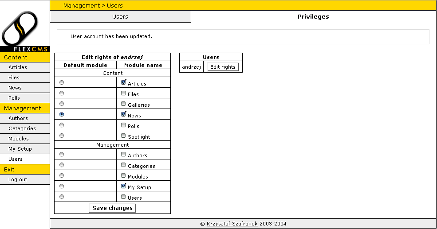This screenshot has width=437, height=229.
Task: Set Categories as default module
Action: pos(62,165)
